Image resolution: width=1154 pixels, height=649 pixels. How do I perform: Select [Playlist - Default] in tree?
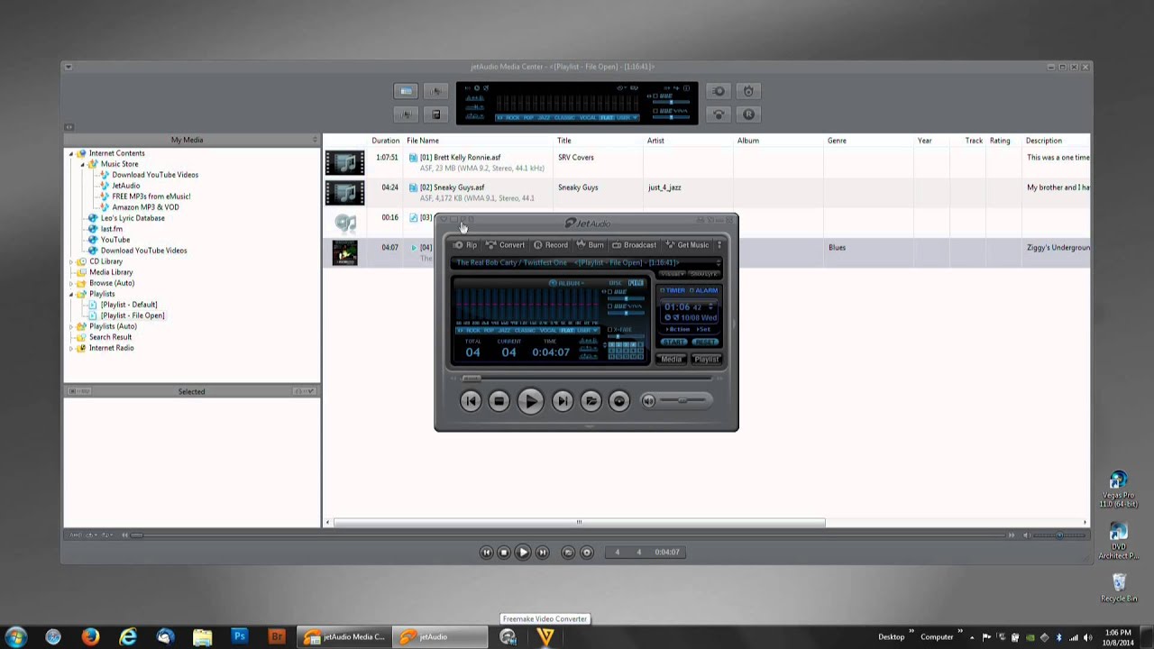(129, 305)
